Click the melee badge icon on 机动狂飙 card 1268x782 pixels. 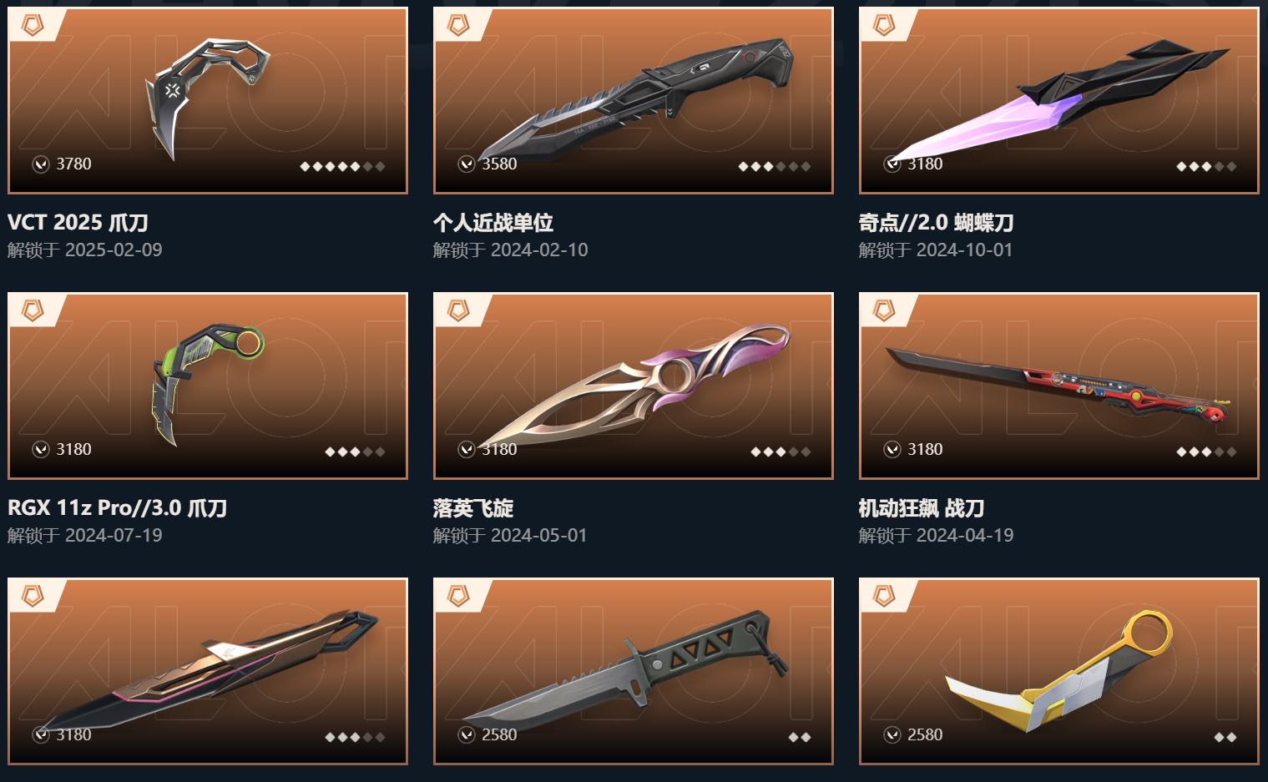coord(883,310)
